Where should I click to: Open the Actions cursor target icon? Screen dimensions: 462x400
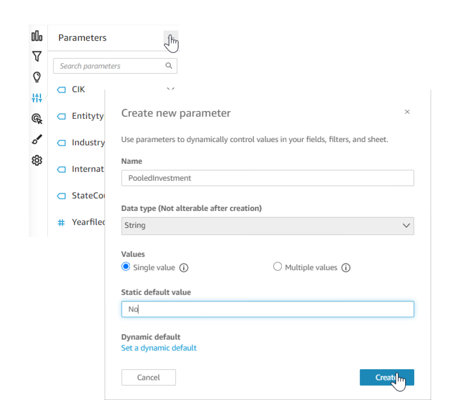[37, 119]
